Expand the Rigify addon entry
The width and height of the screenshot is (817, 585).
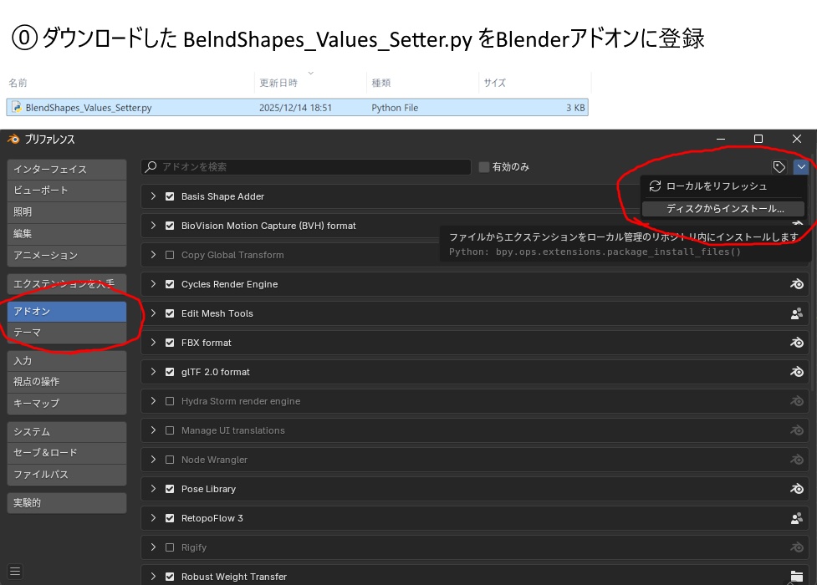(x=153, y=547)
